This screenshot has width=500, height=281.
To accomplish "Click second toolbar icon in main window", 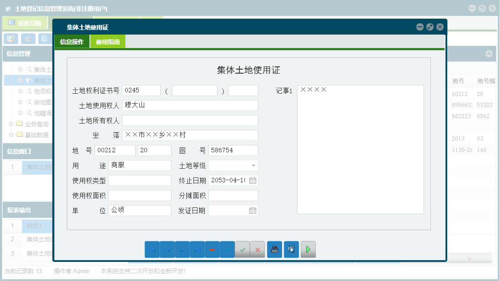I will [x=28, y=39].
